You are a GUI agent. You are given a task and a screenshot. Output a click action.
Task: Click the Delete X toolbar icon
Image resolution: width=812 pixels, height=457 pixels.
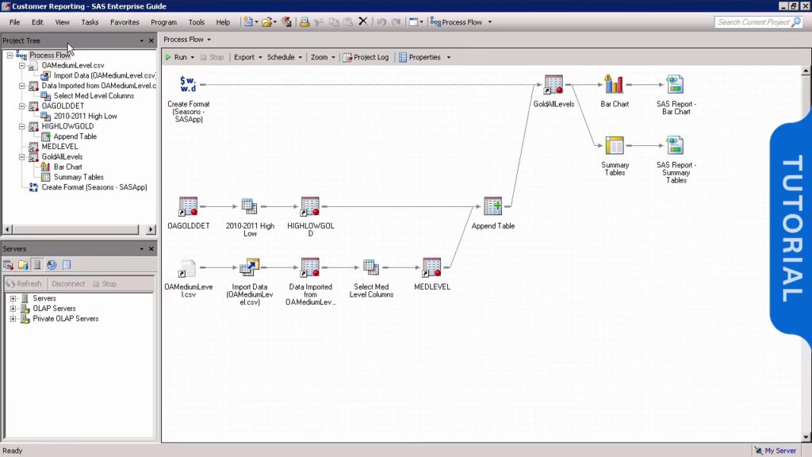(363, 22)
